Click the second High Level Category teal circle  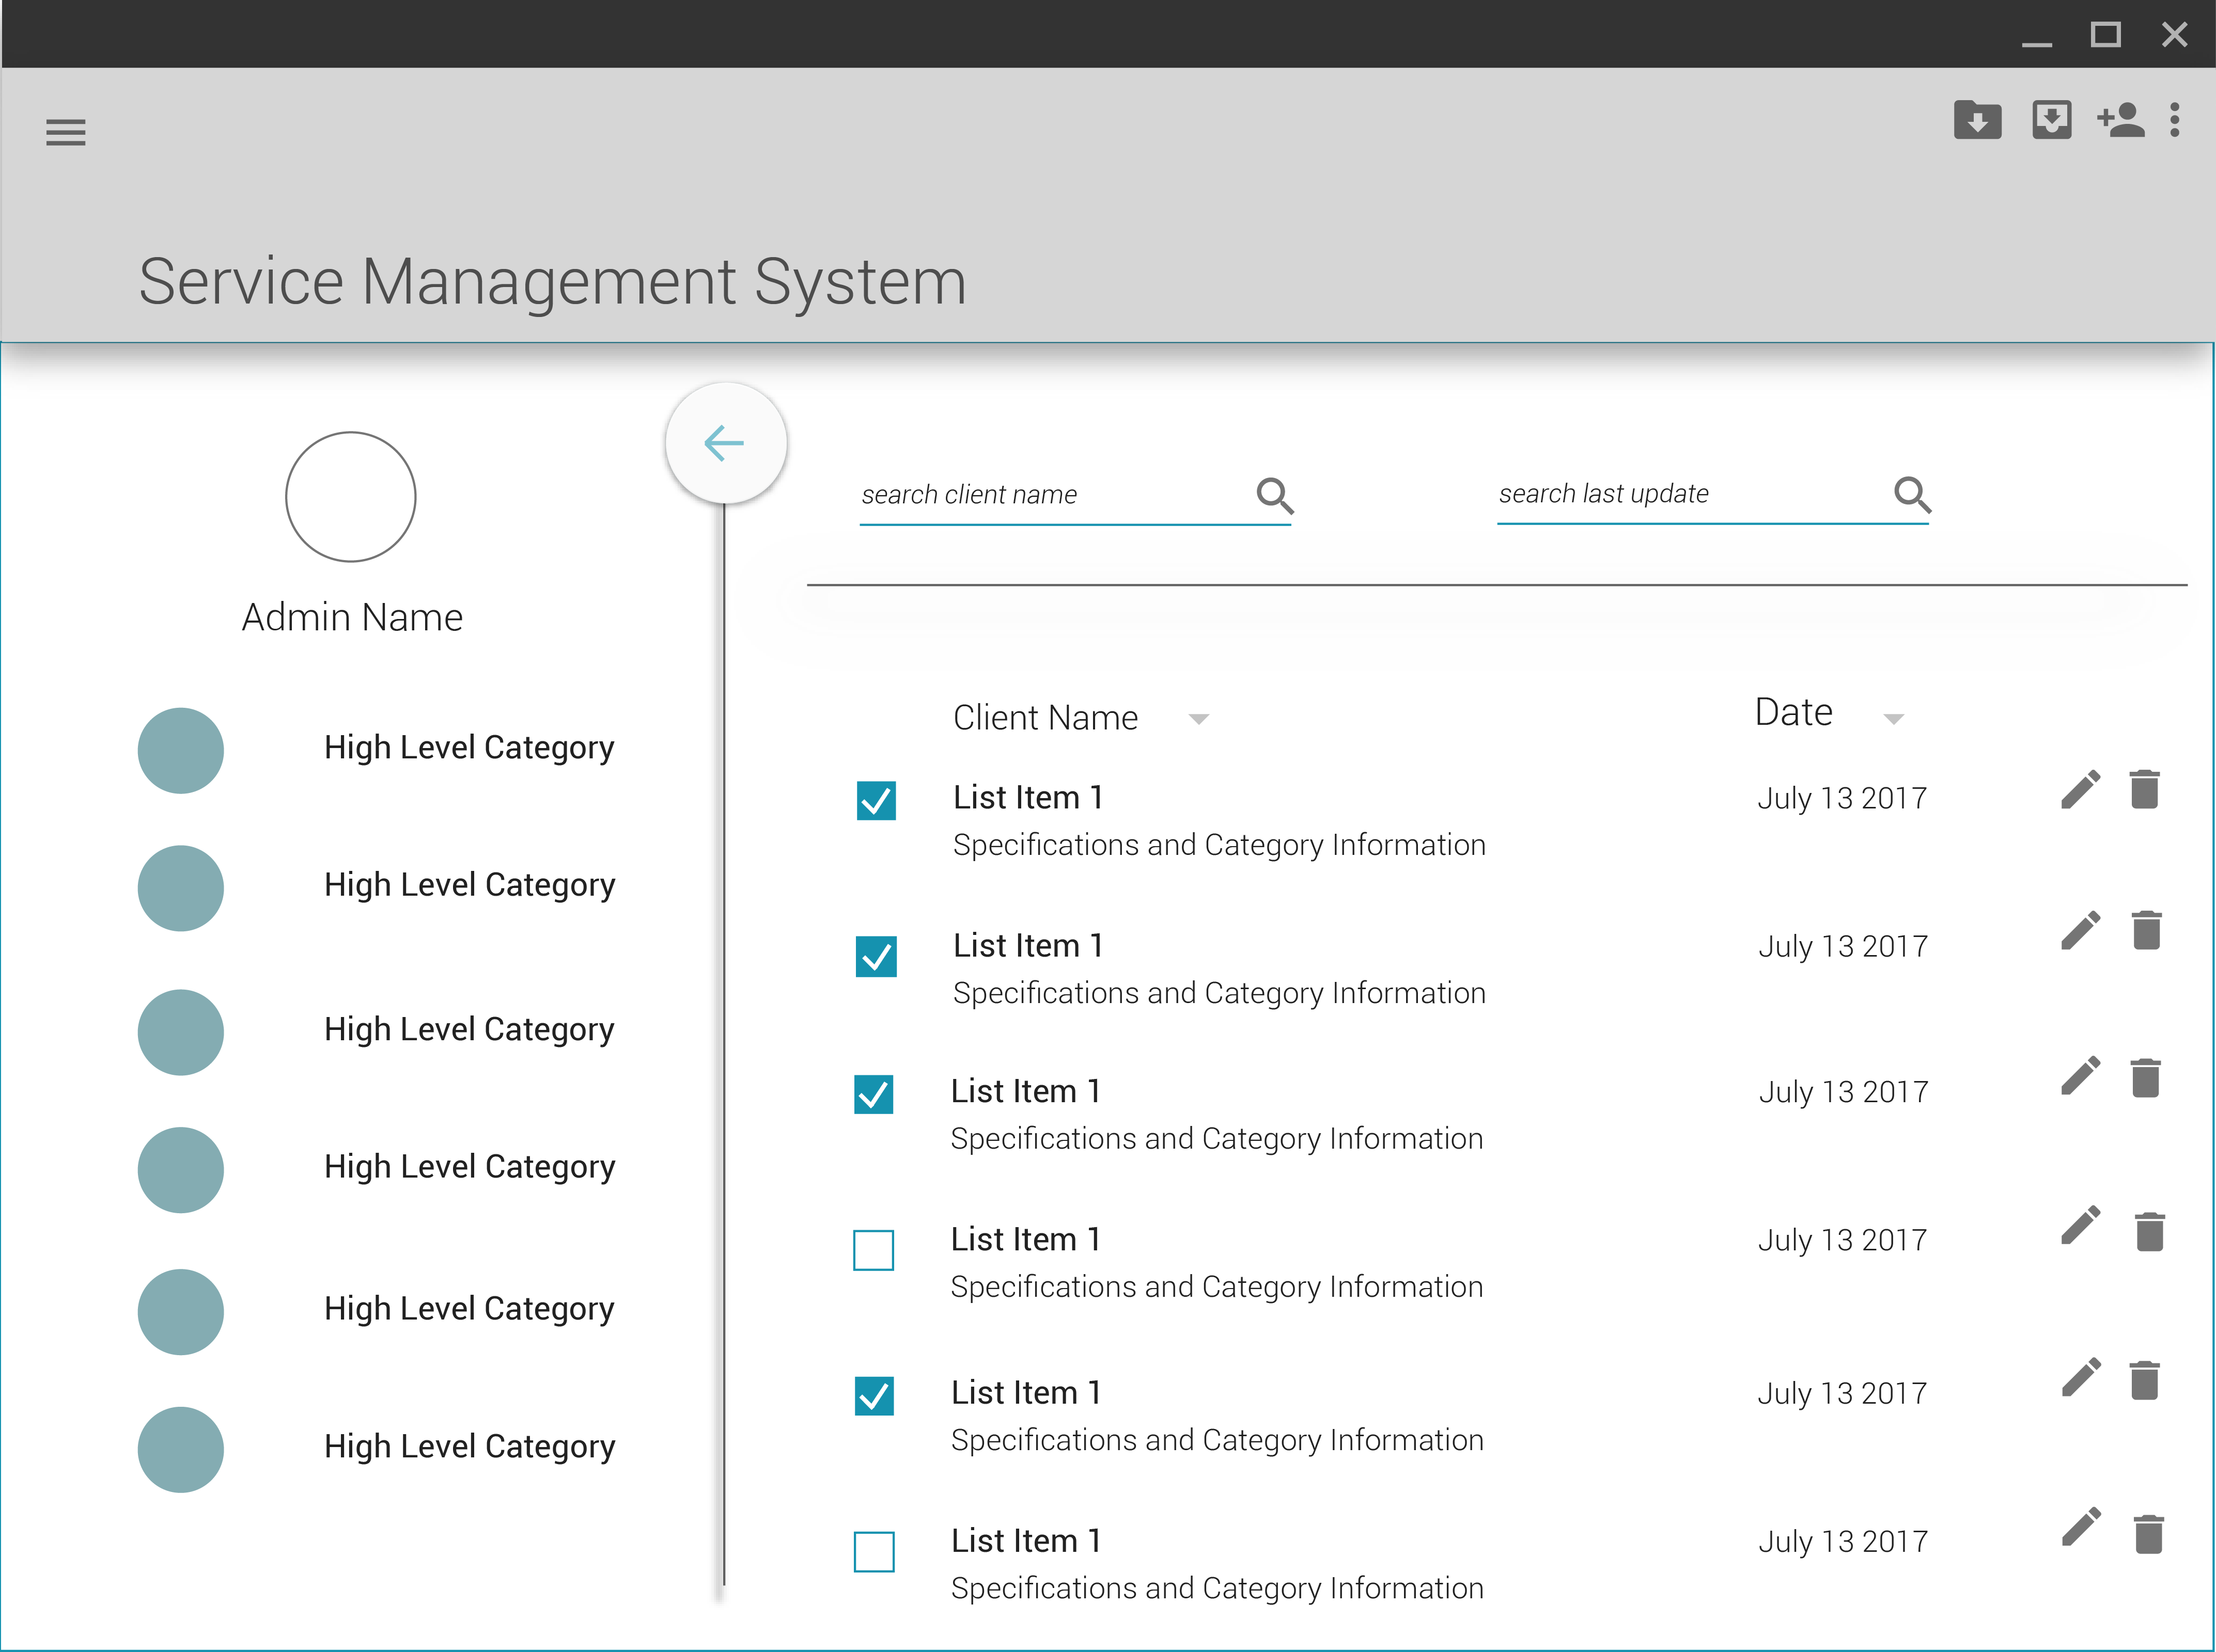(181, 889)
